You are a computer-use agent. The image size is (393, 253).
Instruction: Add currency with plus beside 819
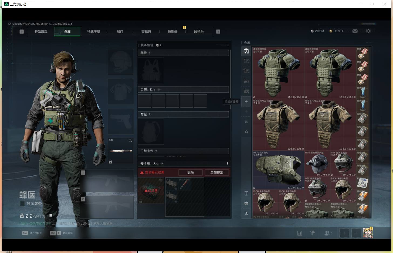pos(342,31)
